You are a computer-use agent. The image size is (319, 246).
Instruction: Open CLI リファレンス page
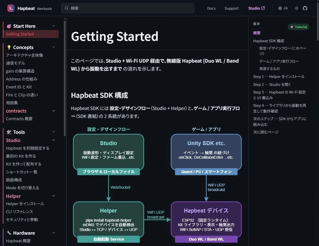pyautogui.click(x=19, y=212)
